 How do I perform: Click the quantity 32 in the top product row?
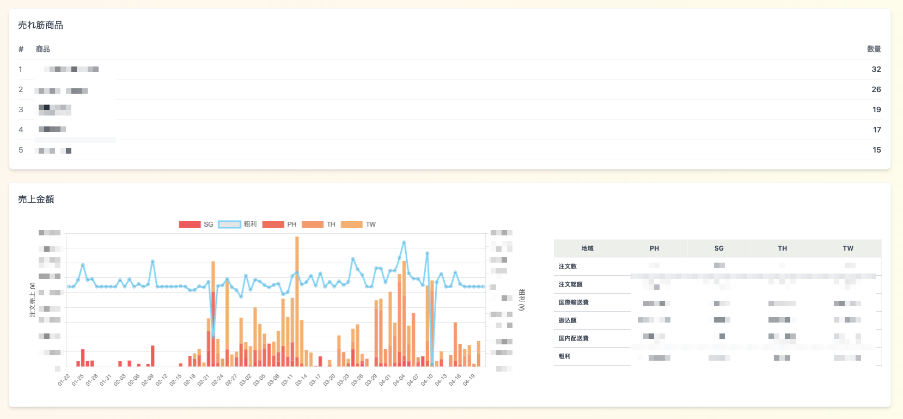click(876, 69)
